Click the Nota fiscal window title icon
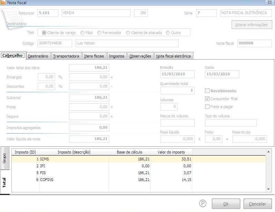The image size is (275, 212). [x=3, y=2]
